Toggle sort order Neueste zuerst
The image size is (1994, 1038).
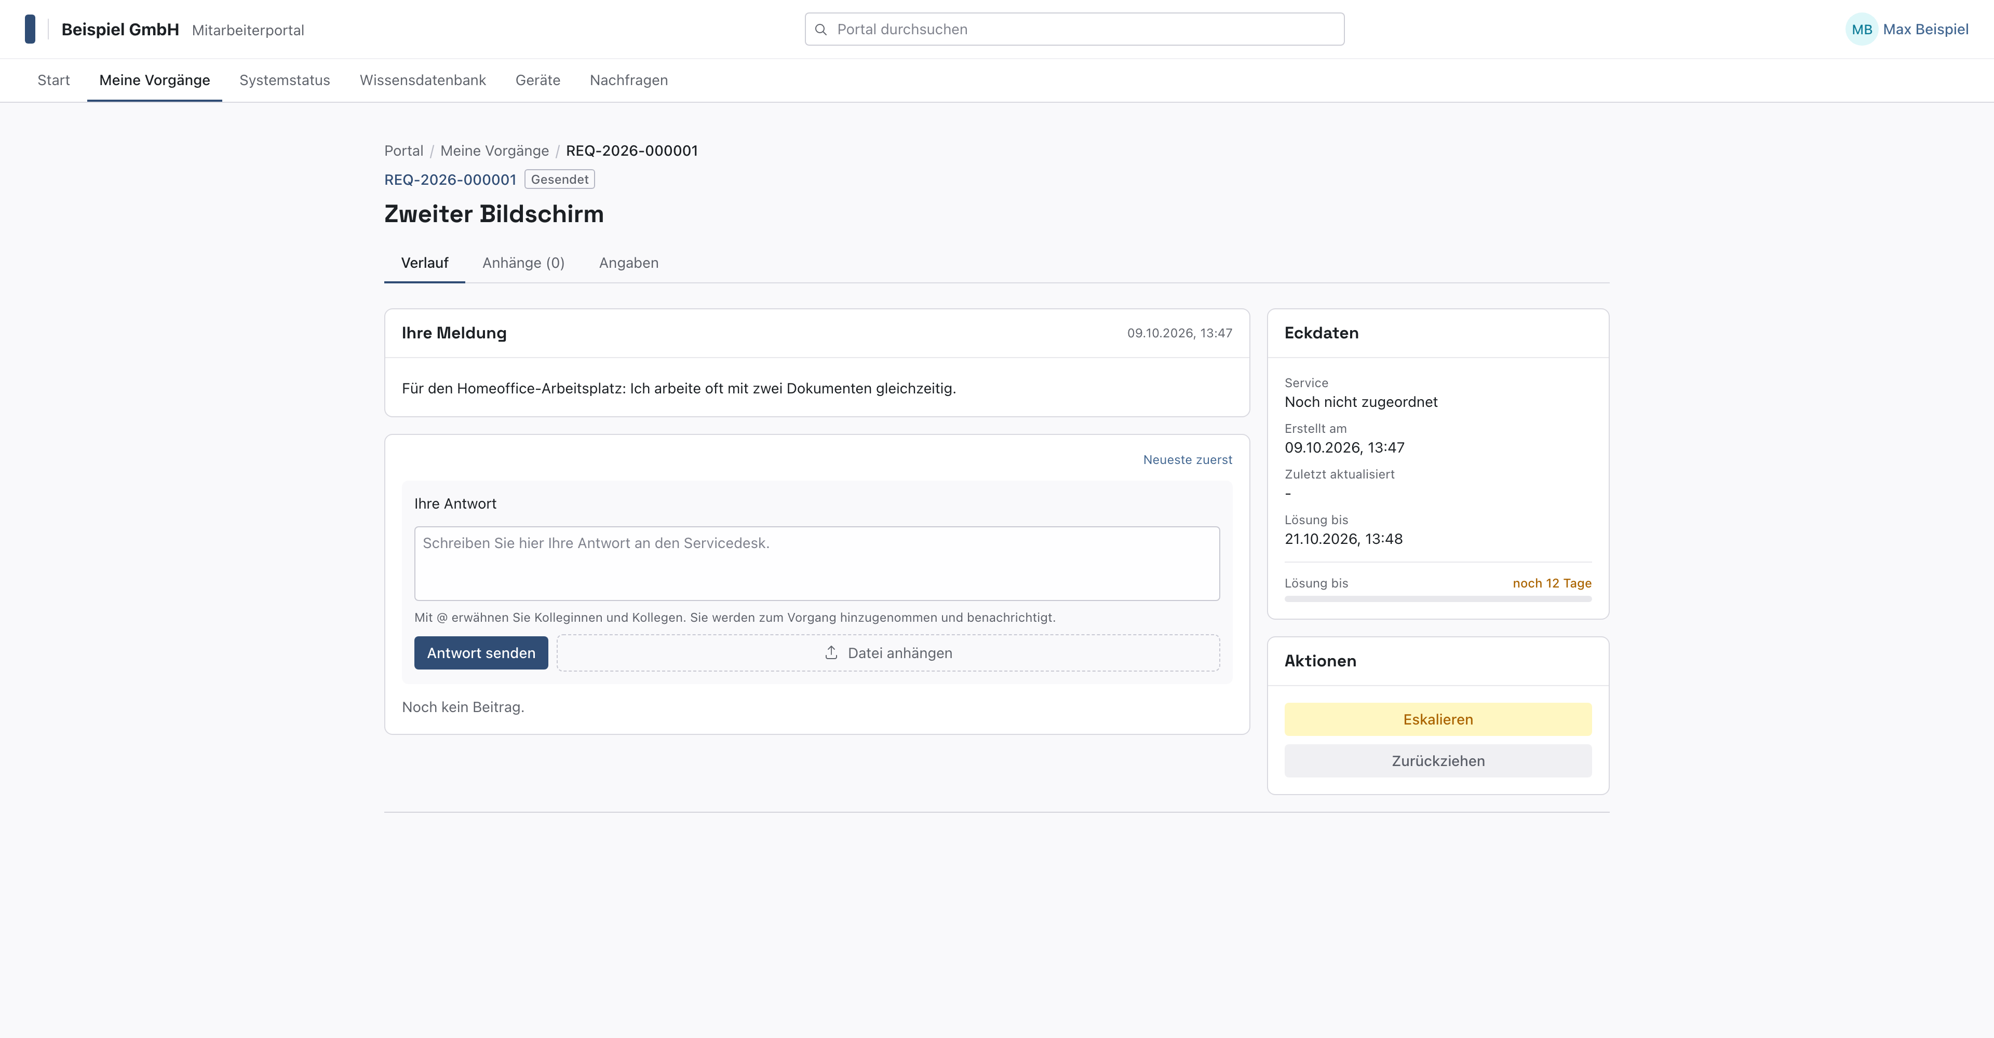[x=1188, y=459]
